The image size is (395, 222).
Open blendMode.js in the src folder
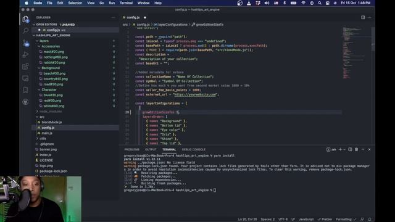(x=52, y=122)
